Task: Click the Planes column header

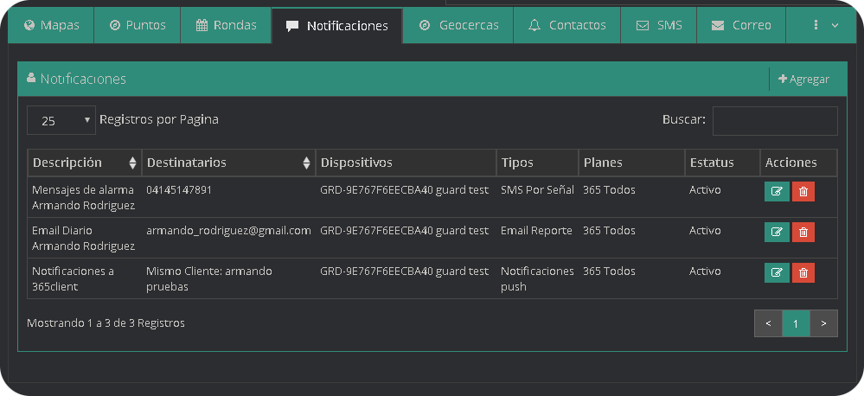Action: [631, 163]
